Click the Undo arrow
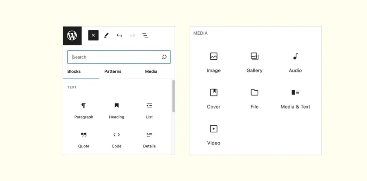This screenshot has width=367, height=181. pyautogui.click(x=119, y=35)
